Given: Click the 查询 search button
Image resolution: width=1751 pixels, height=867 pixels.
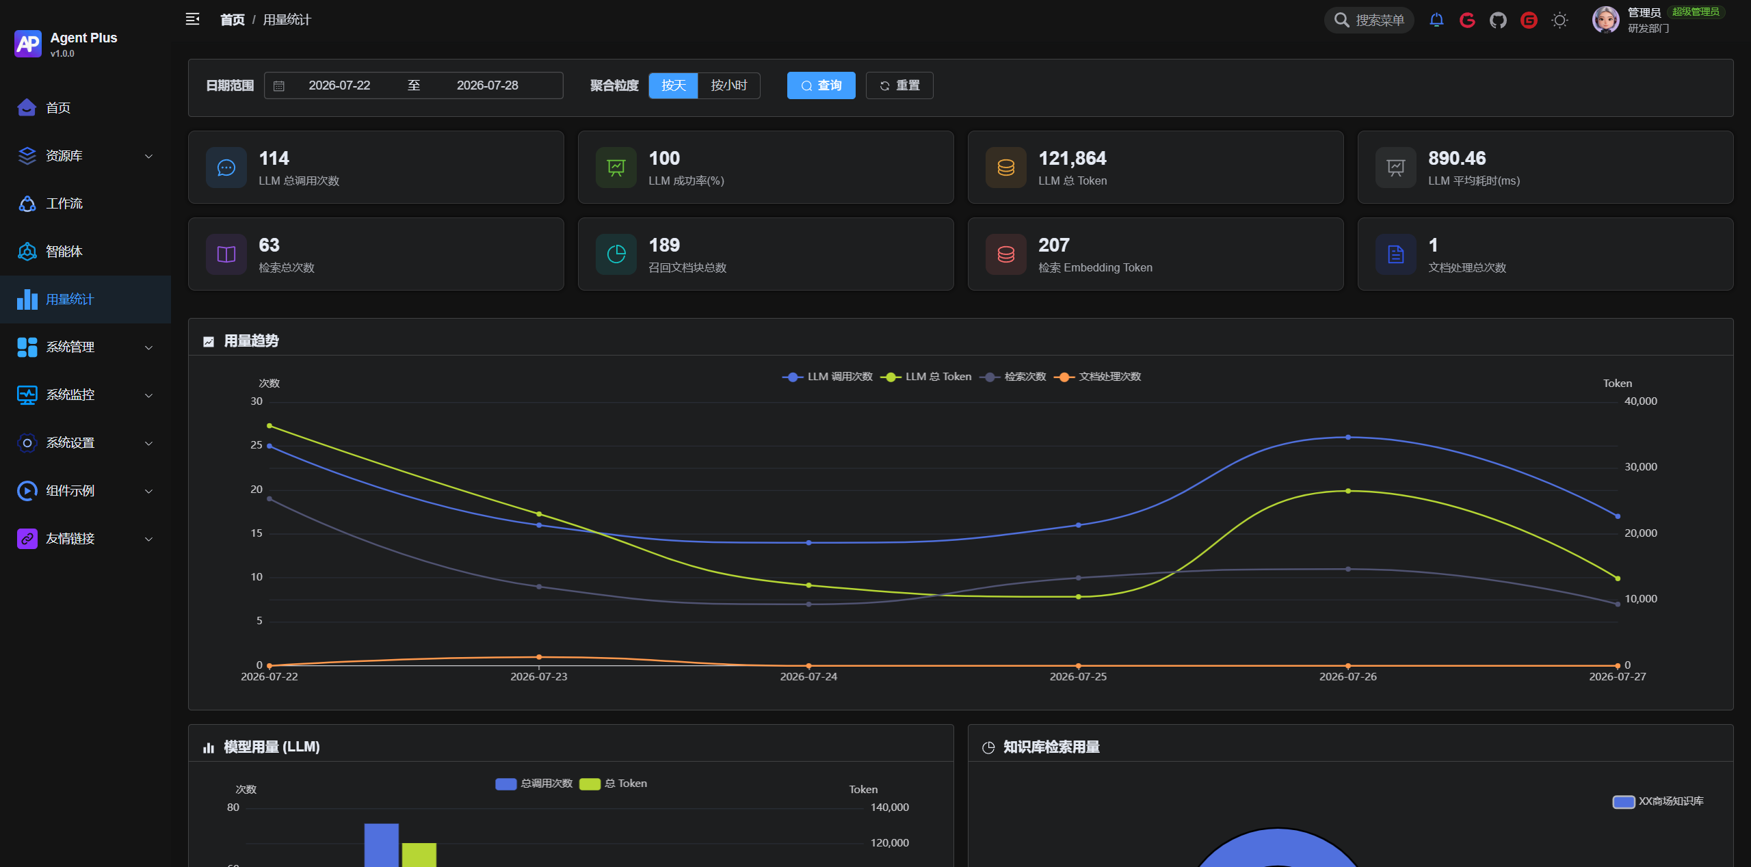Looking at the screenshot, I should point(821,85).
